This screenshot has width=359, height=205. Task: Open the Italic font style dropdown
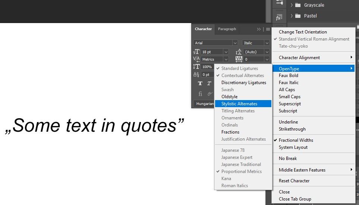(x=256, y=43)
